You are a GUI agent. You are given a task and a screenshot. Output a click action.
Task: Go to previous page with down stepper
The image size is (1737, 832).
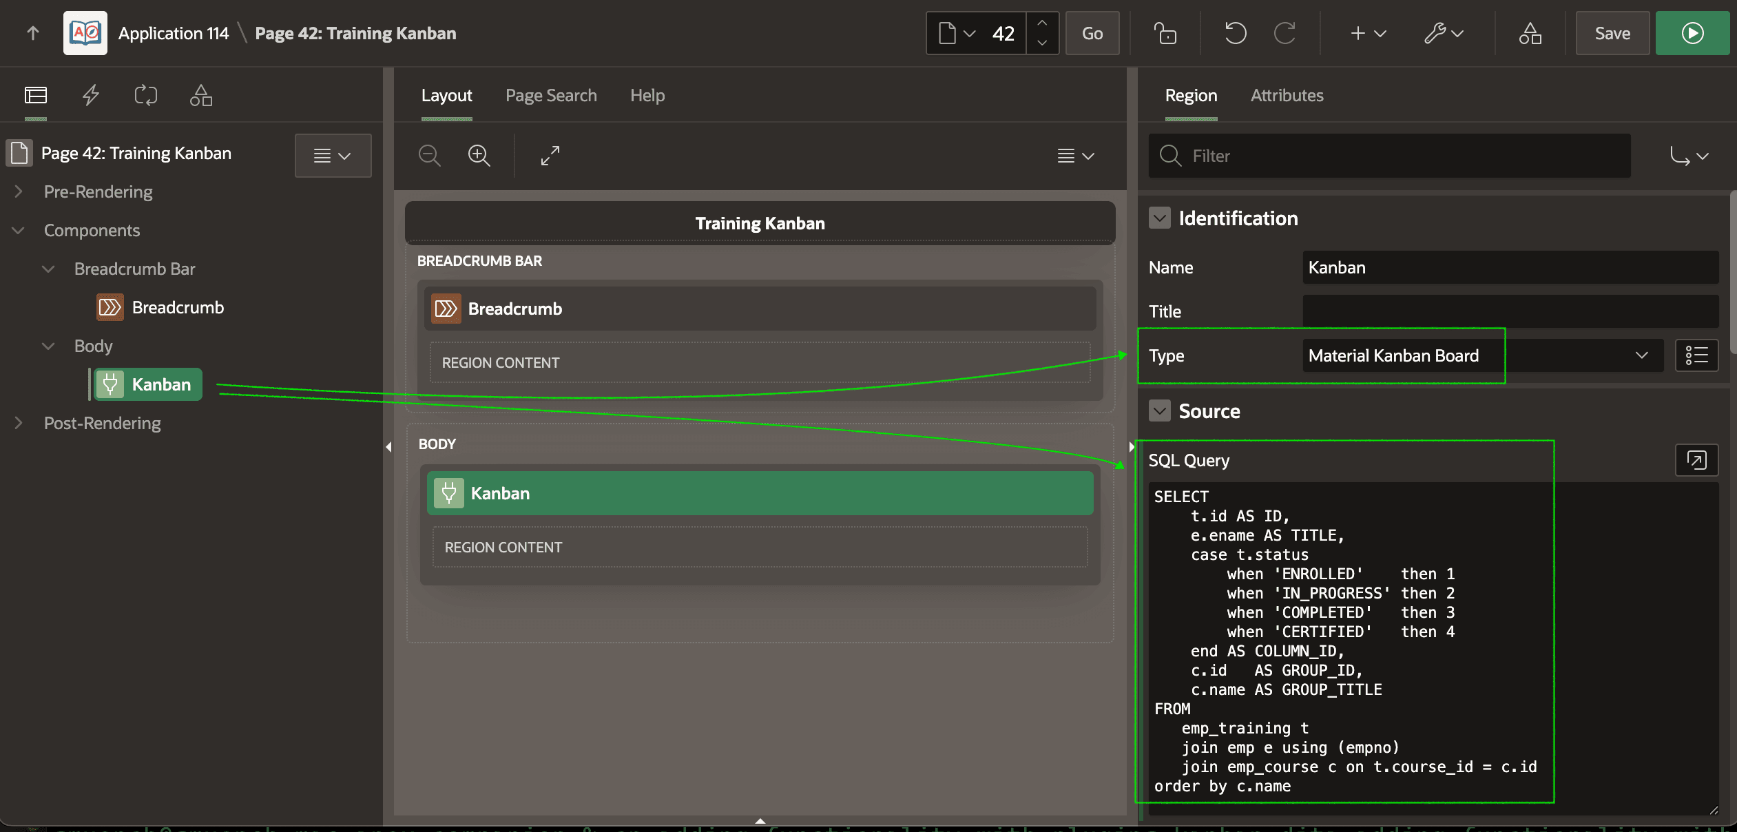click(x=1042, y=43)
